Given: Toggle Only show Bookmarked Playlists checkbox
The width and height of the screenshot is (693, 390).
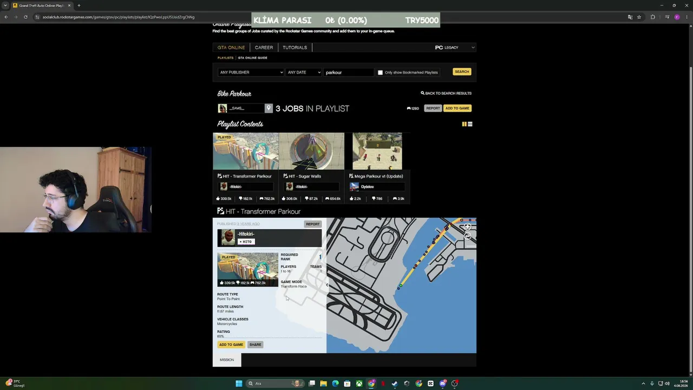Looking at the screenshot, I should (380, 72).
